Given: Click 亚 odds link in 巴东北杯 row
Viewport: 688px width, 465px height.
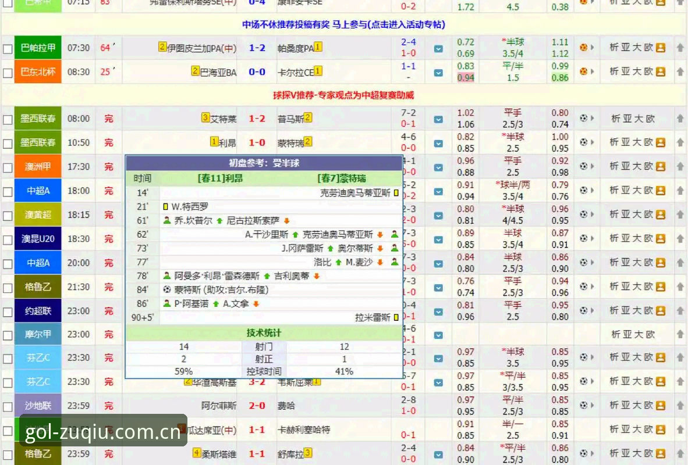Looking at the screenshot, I should tap(625, 71).
